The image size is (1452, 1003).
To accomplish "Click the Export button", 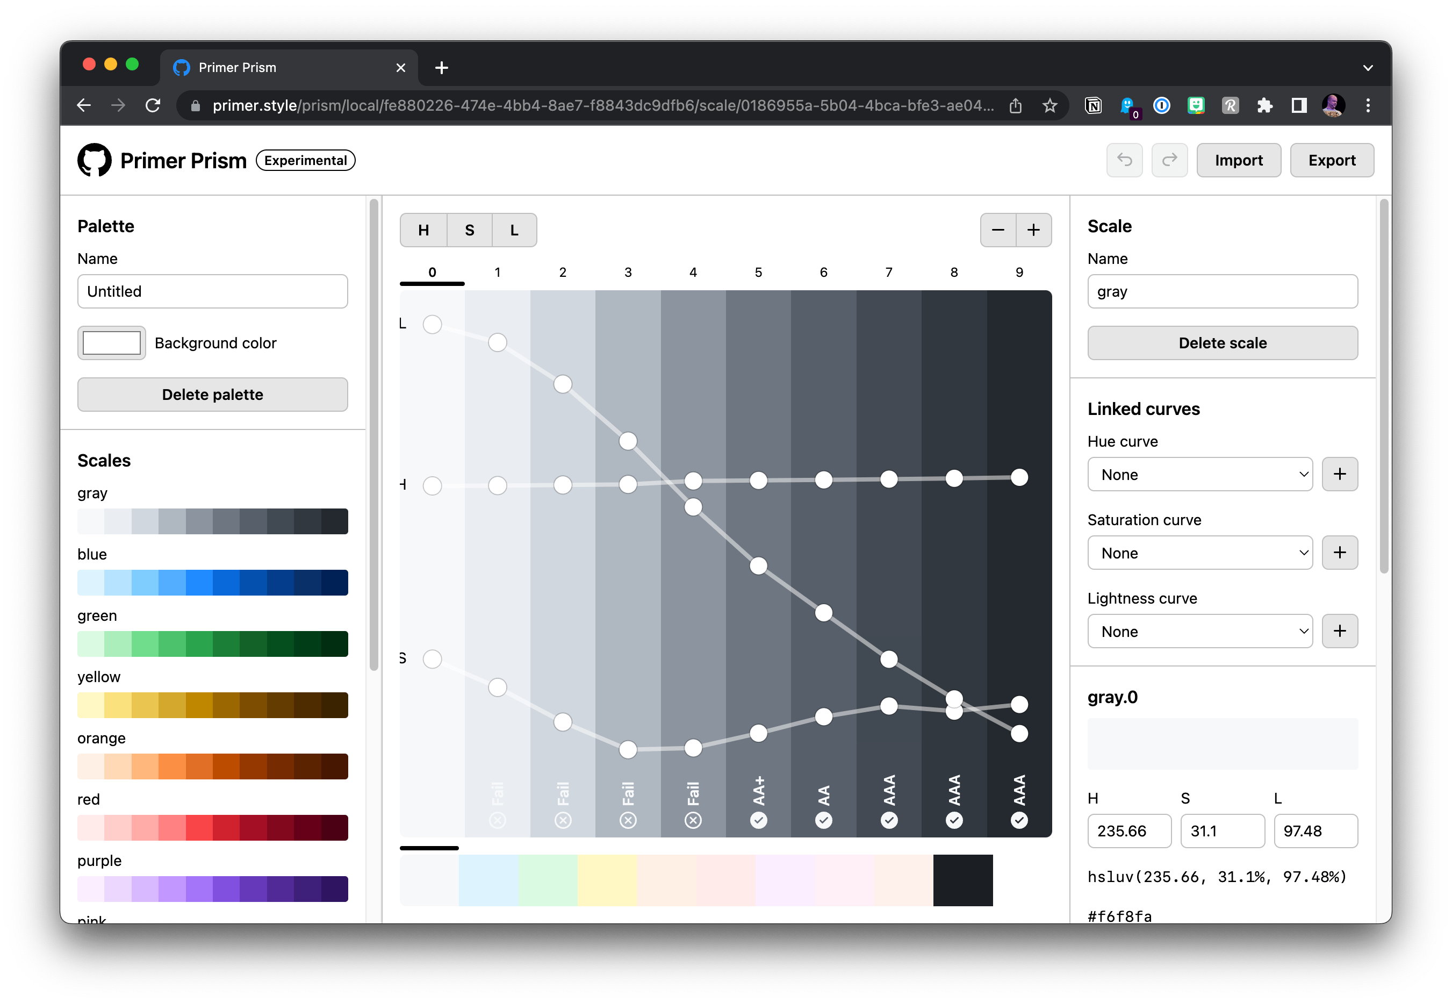I will [1332, 160].
